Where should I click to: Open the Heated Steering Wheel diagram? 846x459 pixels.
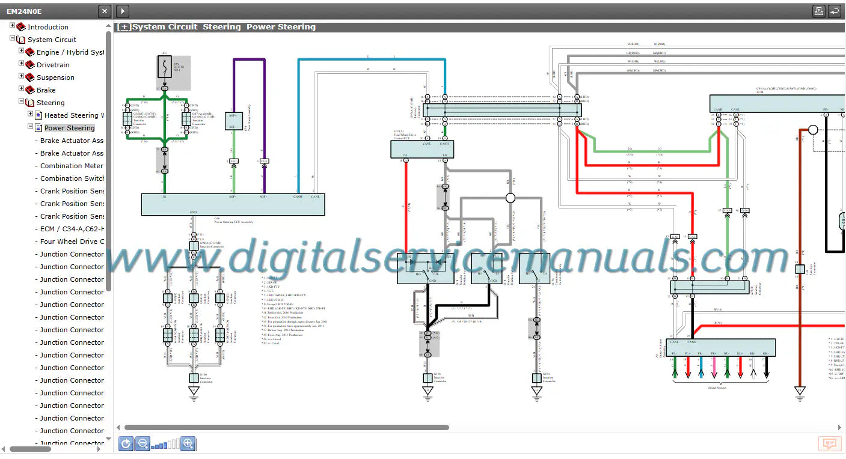click(x=75, y=115)
